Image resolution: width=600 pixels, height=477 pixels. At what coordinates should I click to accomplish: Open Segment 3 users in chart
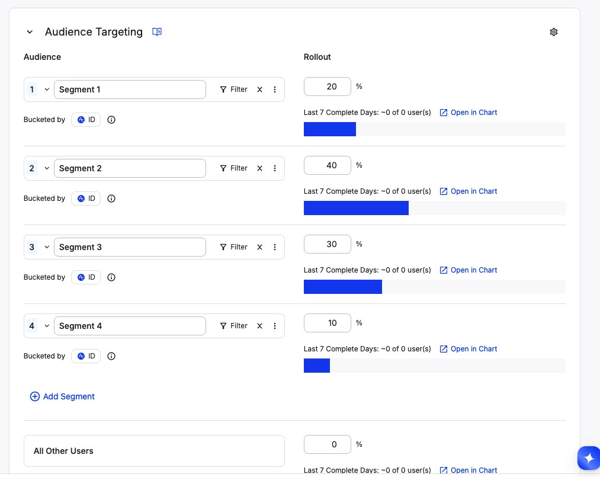(x=469, y=270)
